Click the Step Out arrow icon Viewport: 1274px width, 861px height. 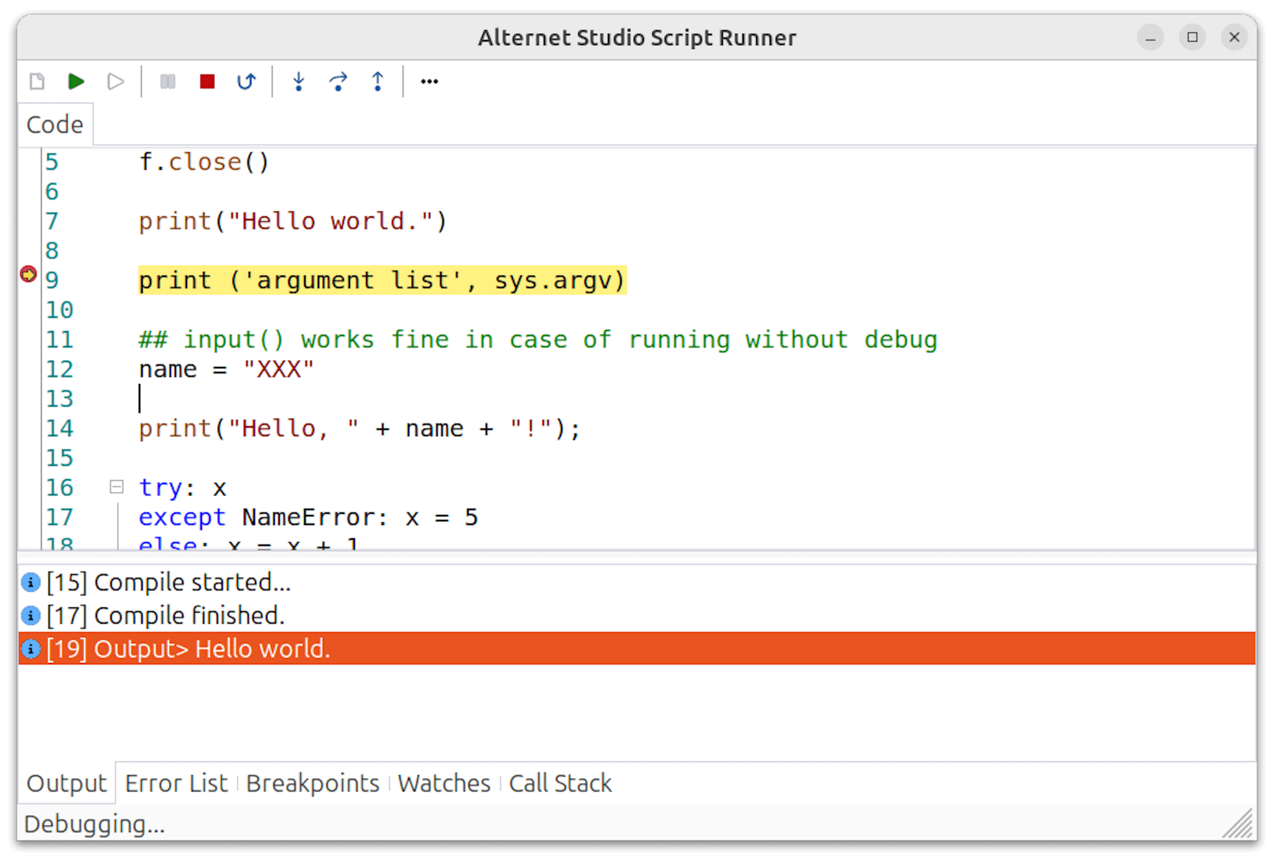(378, 81)
